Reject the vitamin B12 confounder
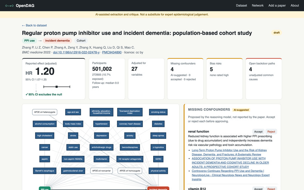This screenshot has height=190, width=304. (271, 188)
